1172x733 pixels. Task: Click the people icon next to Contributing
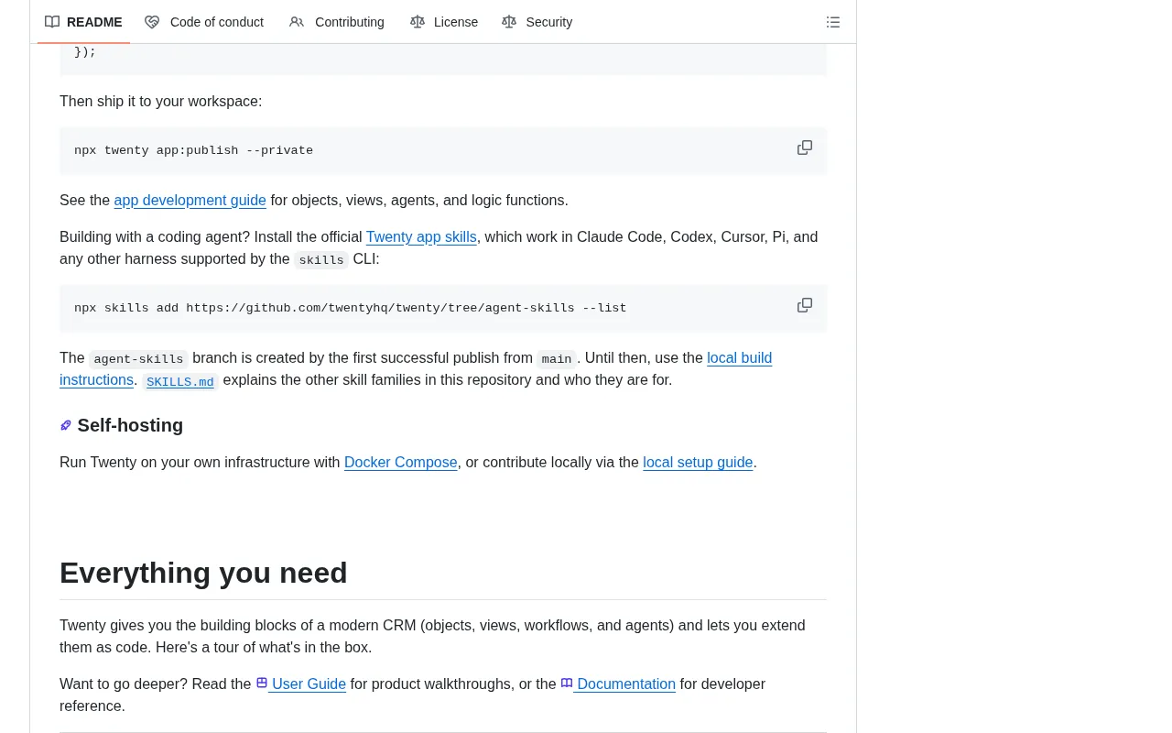297,22
